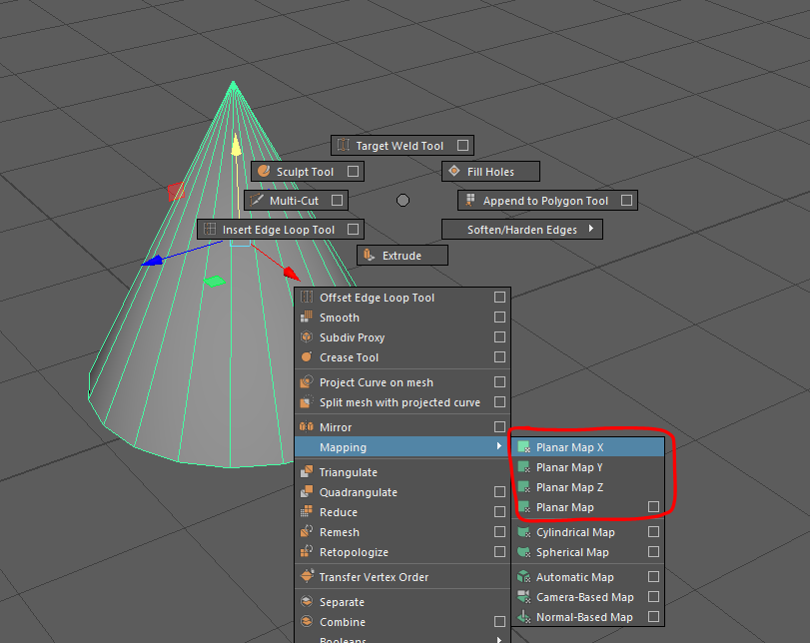Expand Soften/Harden Edges submenu arrow
This screenshot has height=643, width=810.
[x=591, y=229]
